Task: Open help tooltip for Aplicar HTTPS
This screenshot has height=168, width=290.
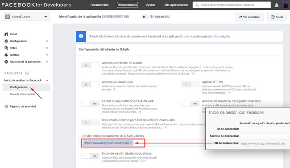Action: pyautogui.click(x=229, y=93)
